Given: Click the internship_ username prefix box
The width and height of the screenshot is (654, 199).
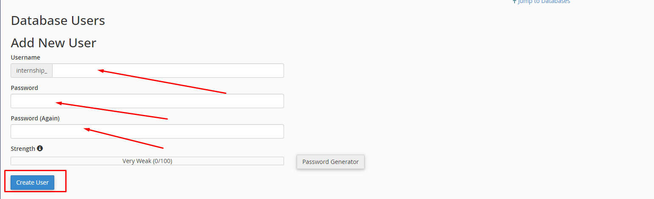Looking at the screenshot, I should click(x=32, y=71).
